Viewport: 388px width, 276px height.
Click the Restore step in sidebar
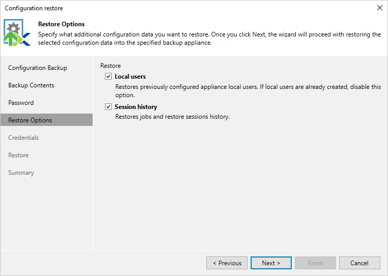19,155
